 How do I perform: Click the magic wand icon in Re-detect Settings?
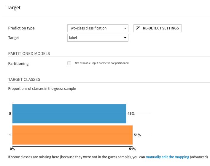click(x=138, y=28)
